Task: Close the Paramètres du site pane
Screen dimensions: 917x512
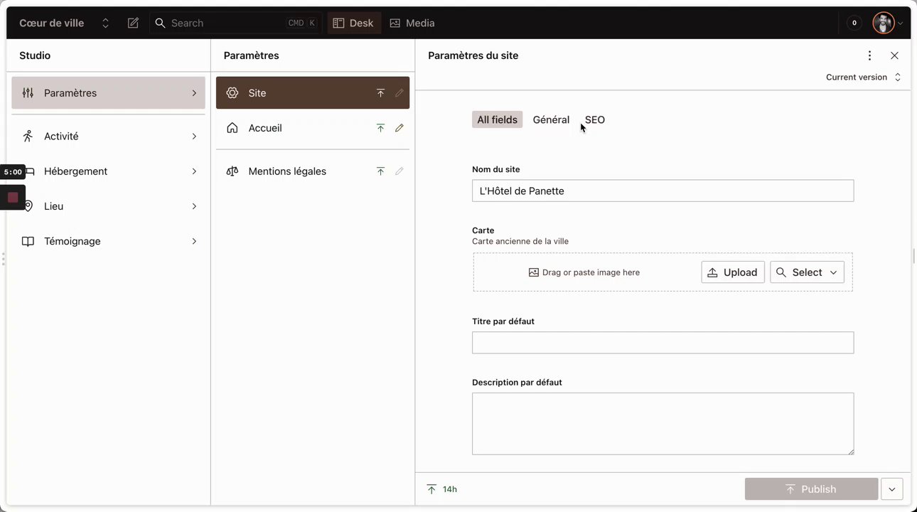Action: (894, 55)
